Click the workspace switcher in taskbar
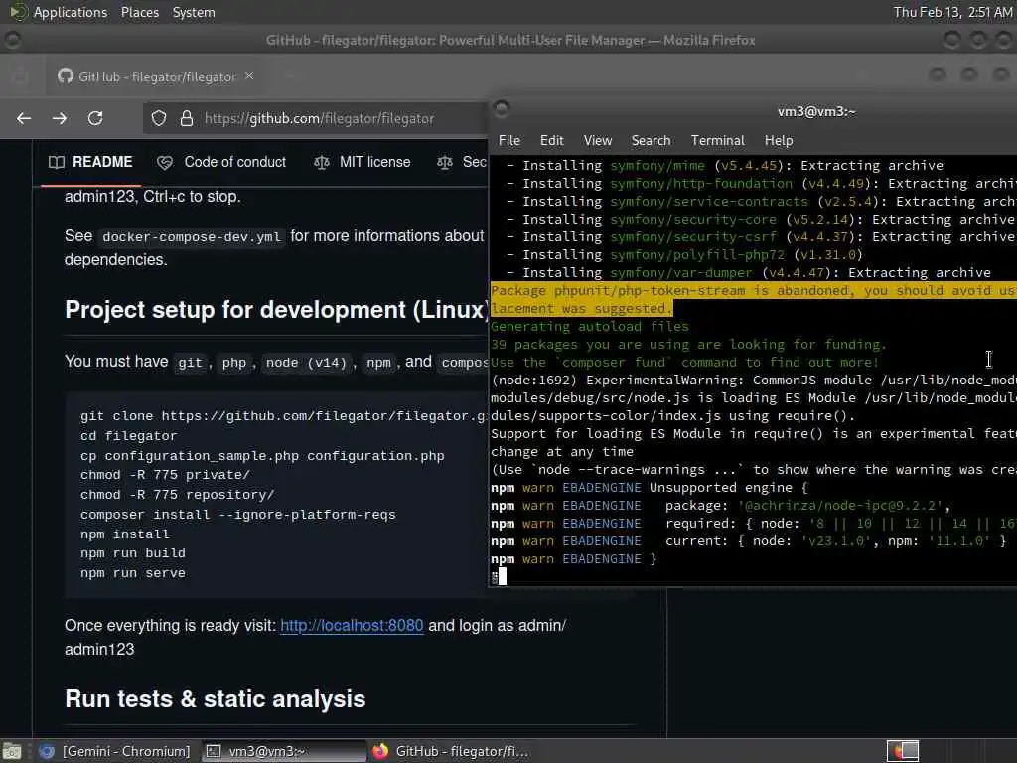1017x763 pixels. (902, 751)
